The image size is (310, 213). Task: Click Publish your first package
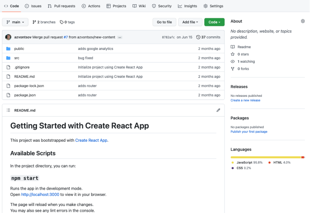pyautogui.click(x=249, y=132)
